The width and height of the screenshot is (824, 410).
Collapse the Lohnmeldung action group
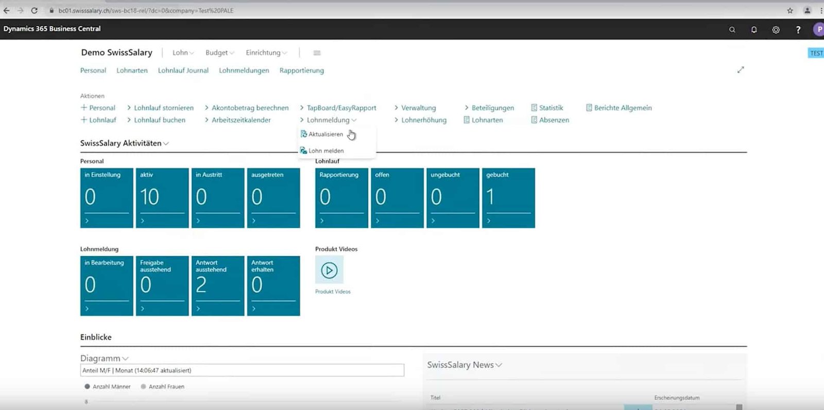click(328, 120)
